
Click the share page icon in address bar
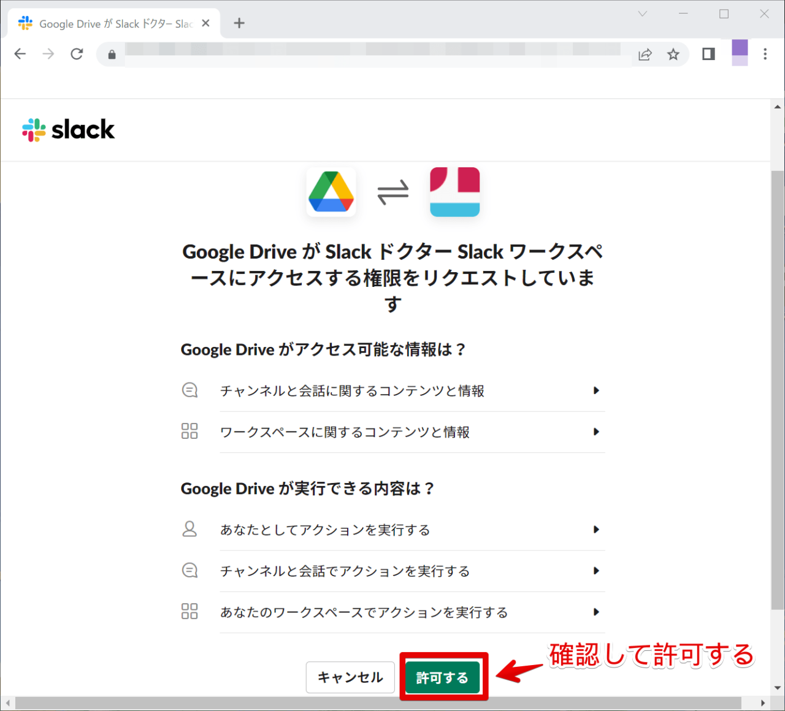pos(645,55)
